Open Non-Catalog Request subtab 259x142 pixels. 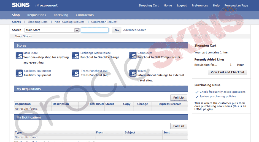[69, 22]
